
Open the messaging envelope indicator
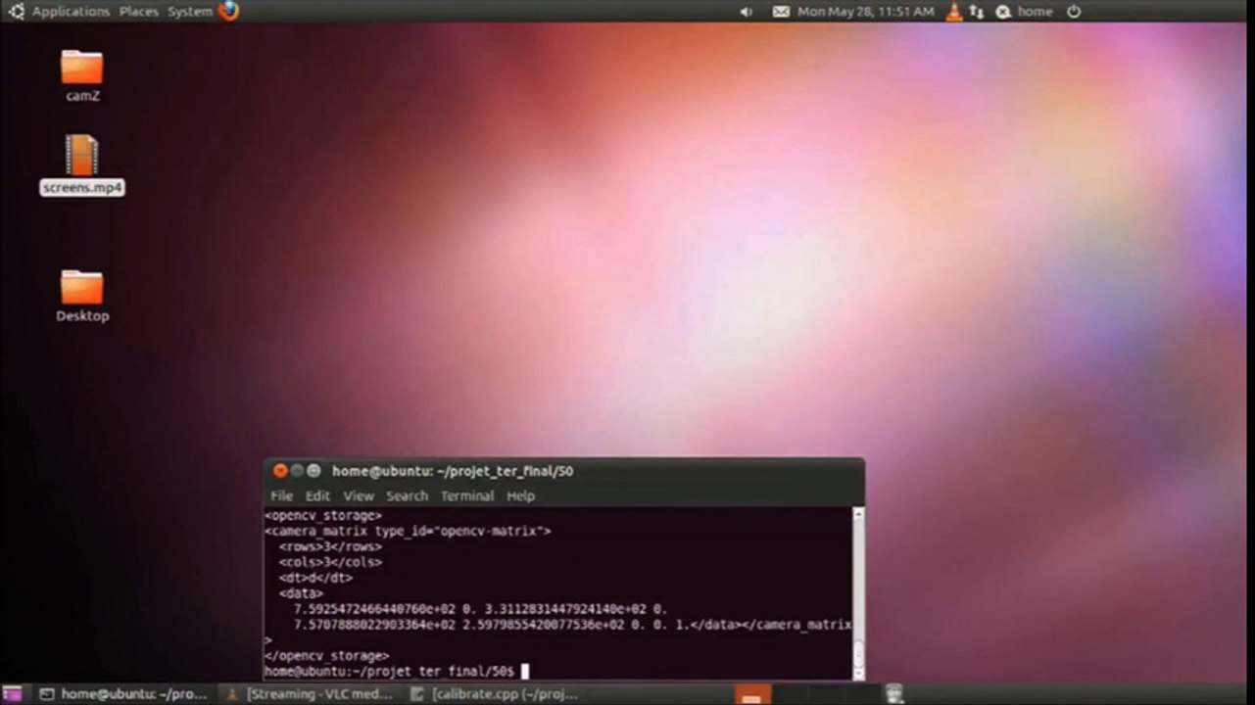point(781,12)
